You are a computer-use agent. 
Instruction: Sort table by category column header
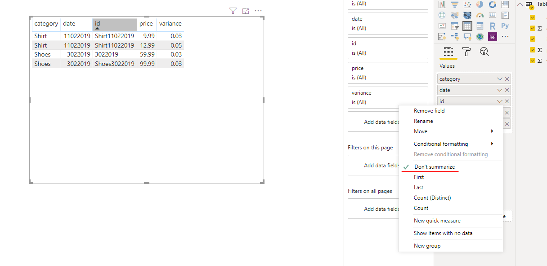(x=46, y=24)
